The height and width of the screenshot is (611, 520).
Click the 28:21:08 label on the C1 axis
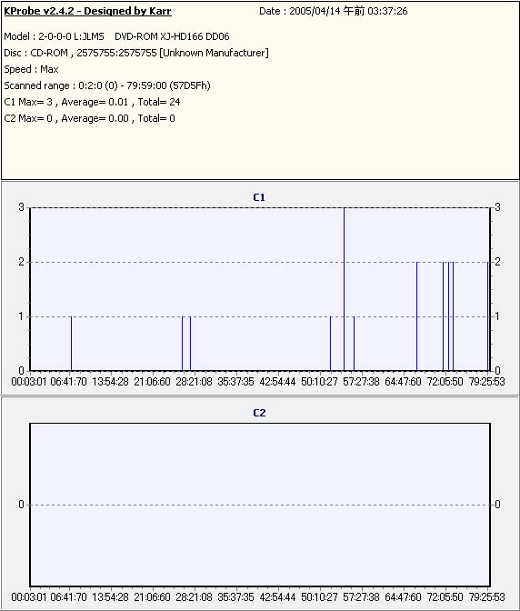(x=194, y=382)
